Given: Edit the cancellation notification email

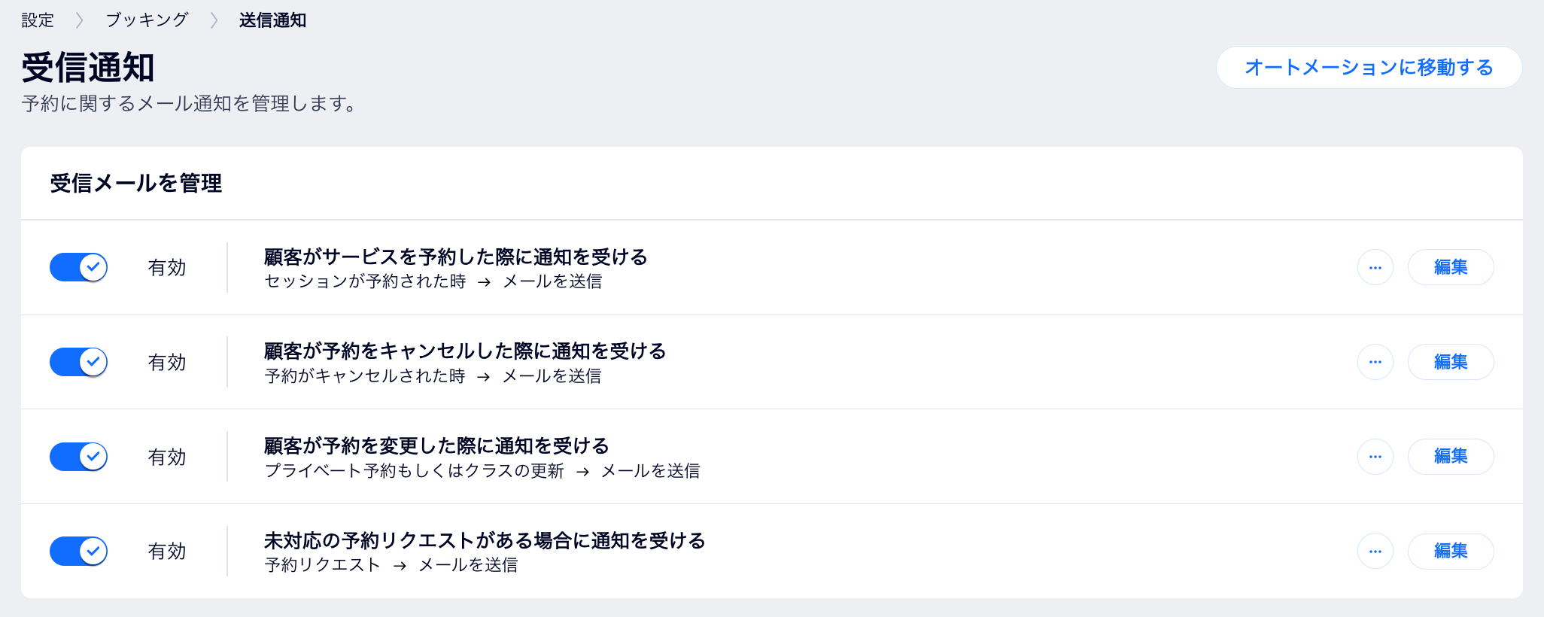Looking at the screenshot, I should tap(1451, 362).
